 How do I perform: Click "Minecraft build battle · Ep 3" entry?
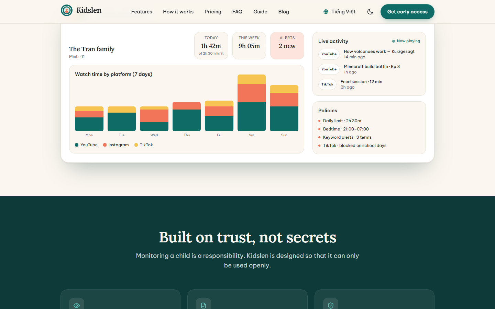(x=372, y=67)
